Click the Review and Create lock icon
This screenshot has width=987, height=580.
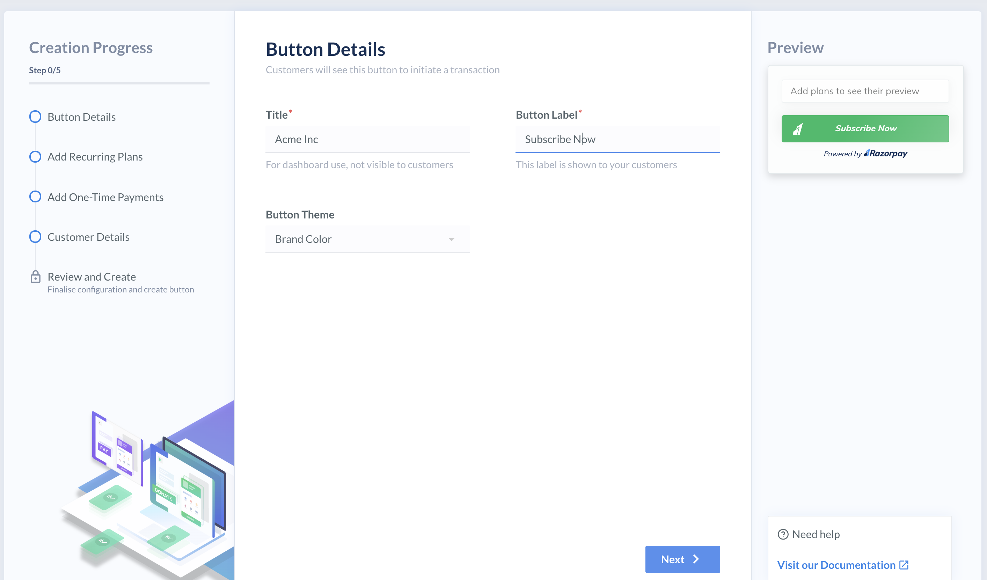35,277
